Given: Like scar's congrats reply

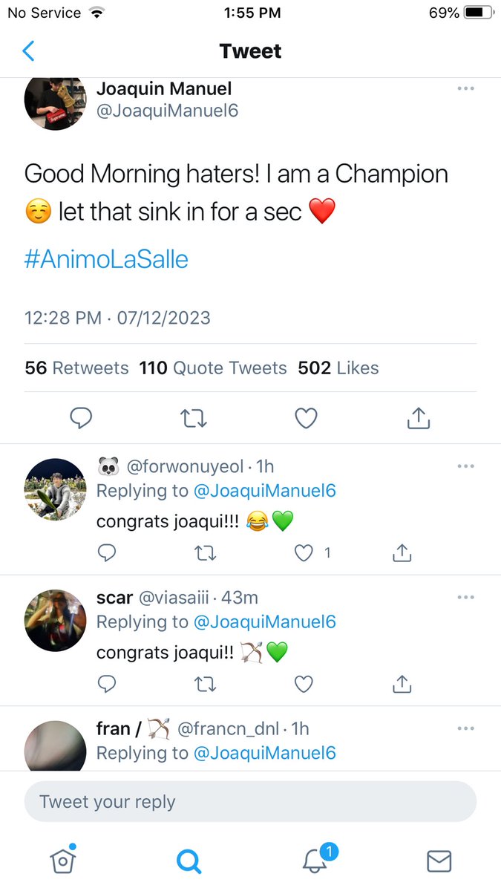Looking at the screenshot, I should pyautogui.click(x=304, y=683).
